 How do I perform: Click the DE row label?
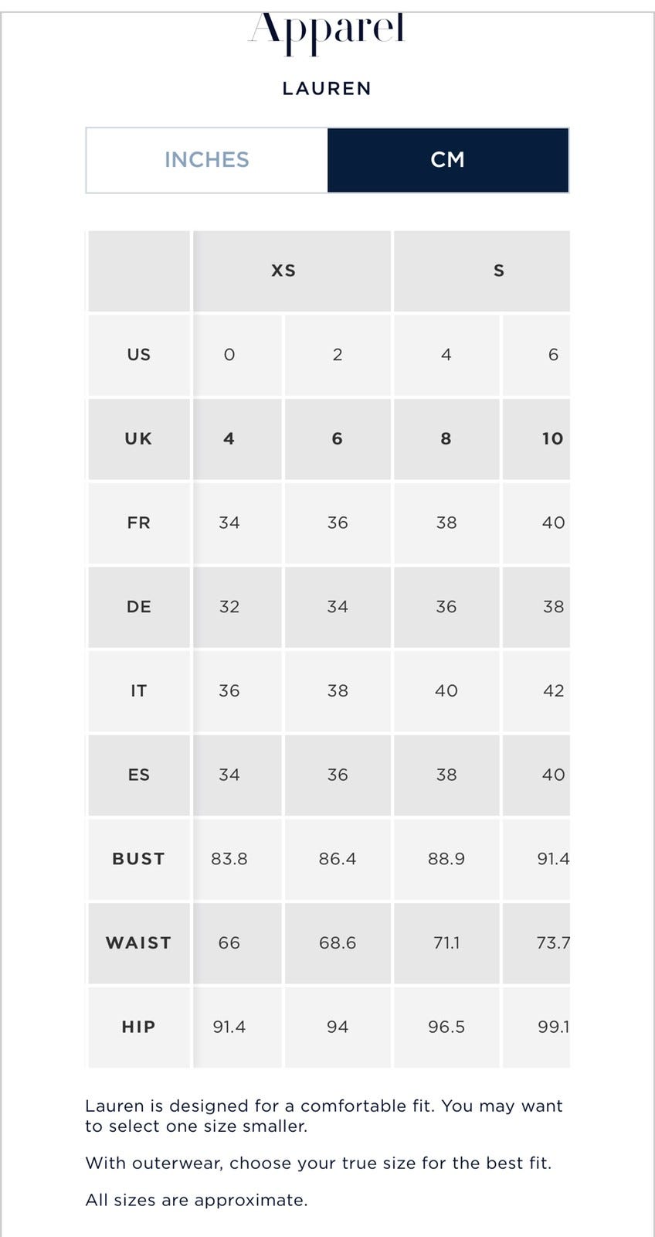[x=139, y=607]
